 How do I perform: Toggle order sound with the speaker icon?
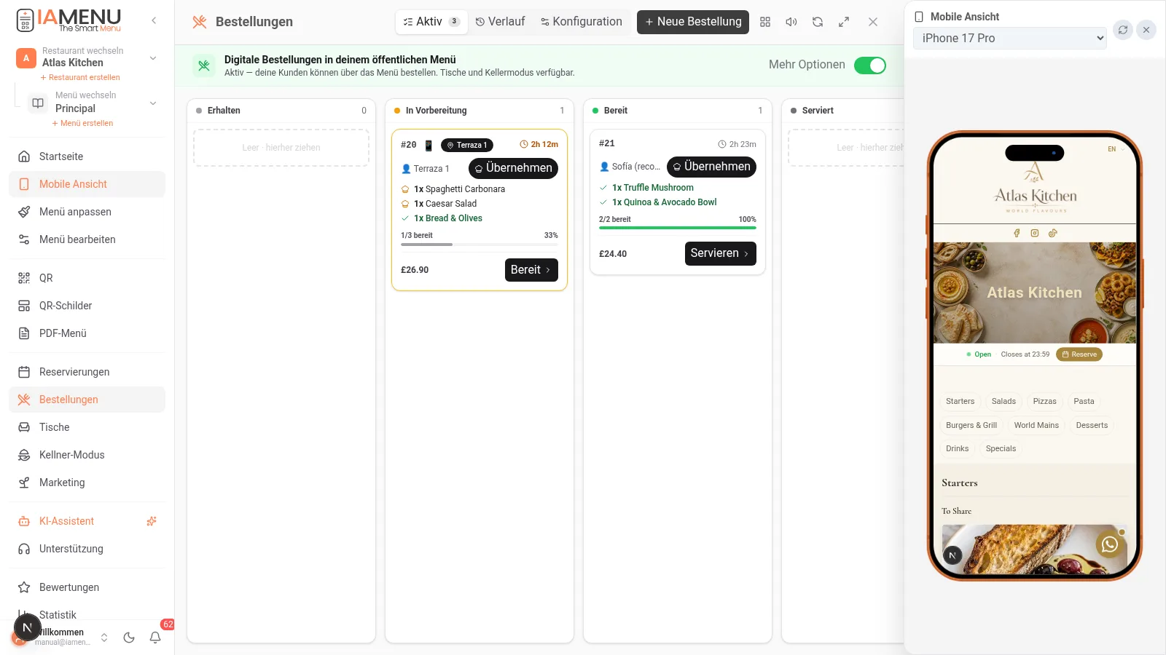(791, 22)
